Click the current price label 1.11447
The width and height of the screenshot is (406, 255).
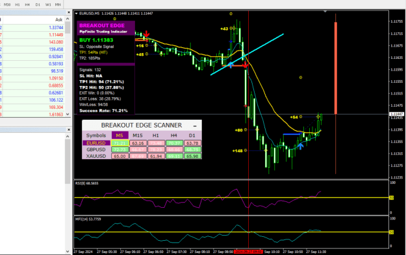[396, 114]
